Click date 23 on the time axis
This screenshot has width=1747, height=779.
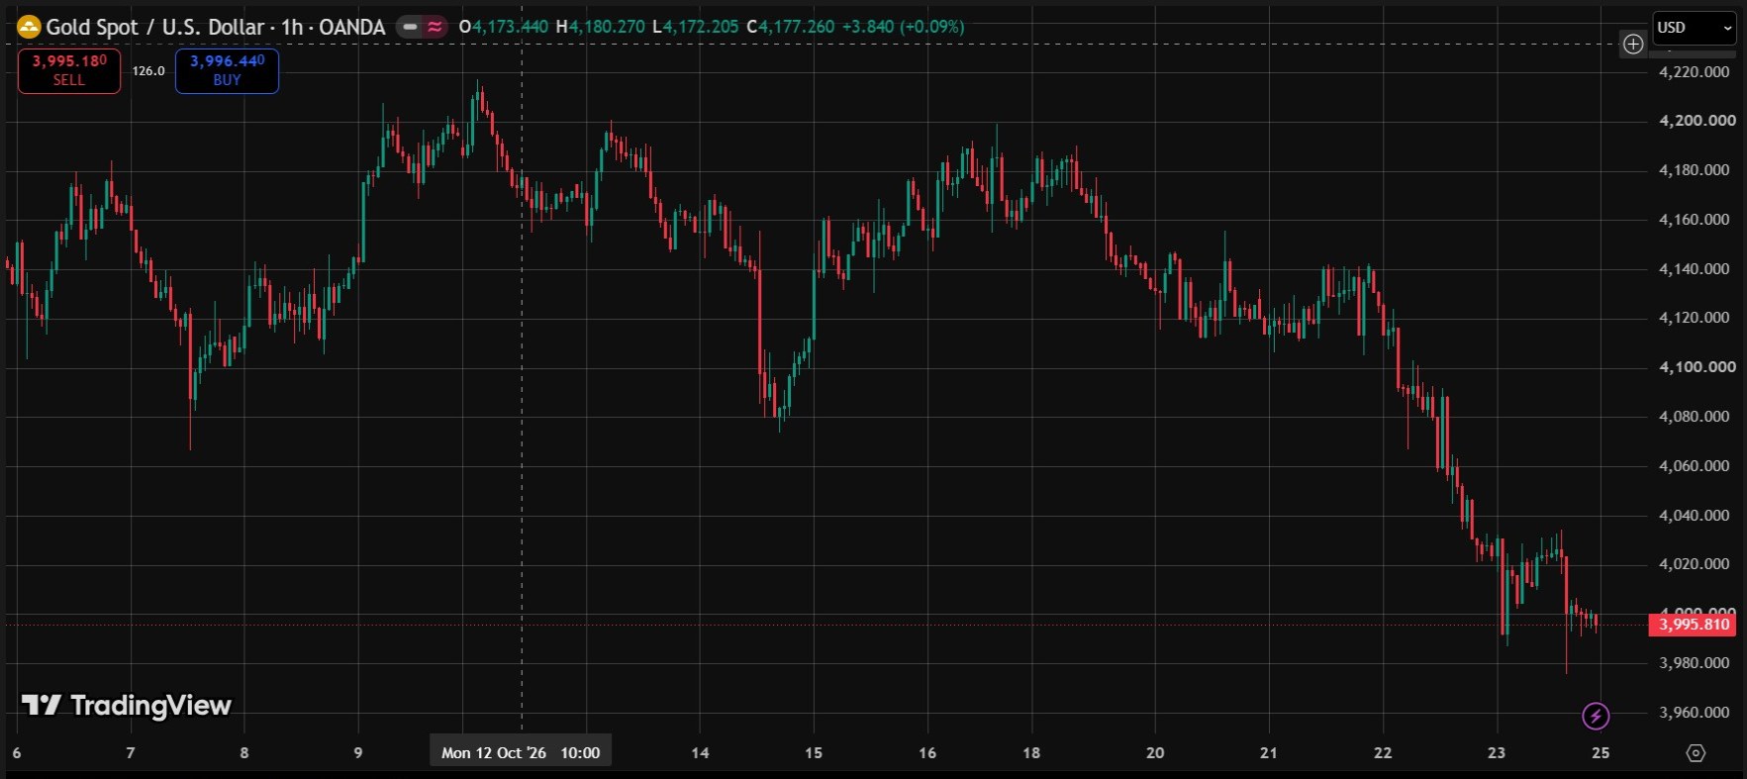(1497, 753)
